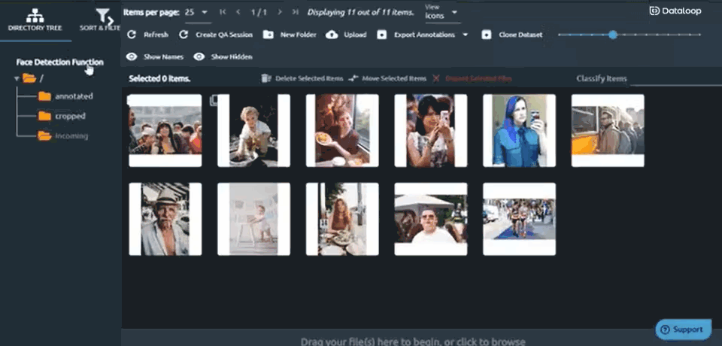Click the Clone Dataset icon
Screen dimensions: 722x346
487,35
